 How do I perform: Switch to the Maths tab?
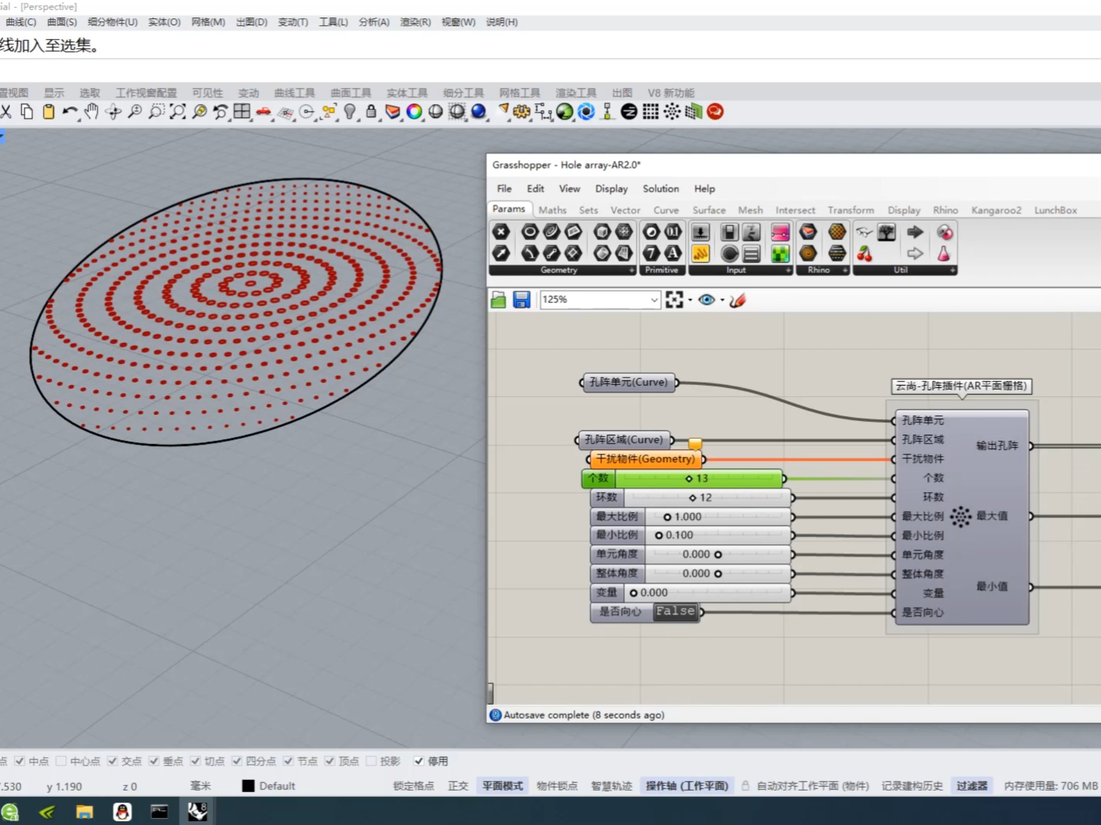coord(552,210)
